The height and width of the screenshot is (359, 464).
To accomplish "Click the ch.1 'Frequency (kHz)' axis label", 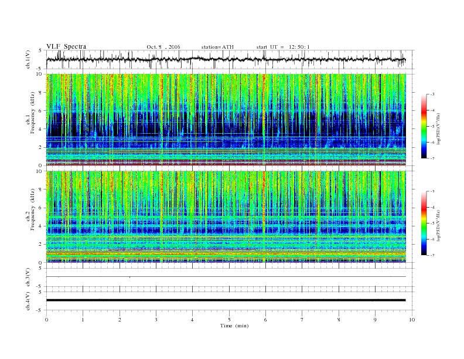I will 33,113.
